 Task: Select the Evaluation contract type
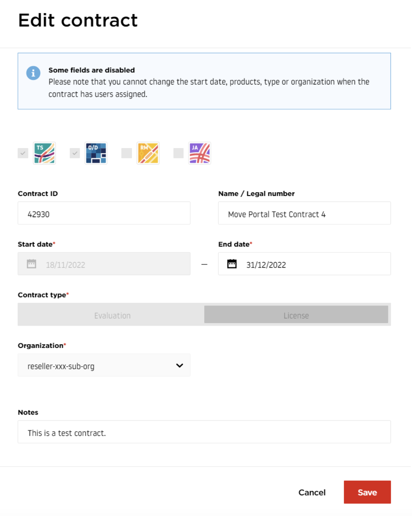(x=112, y=315)
